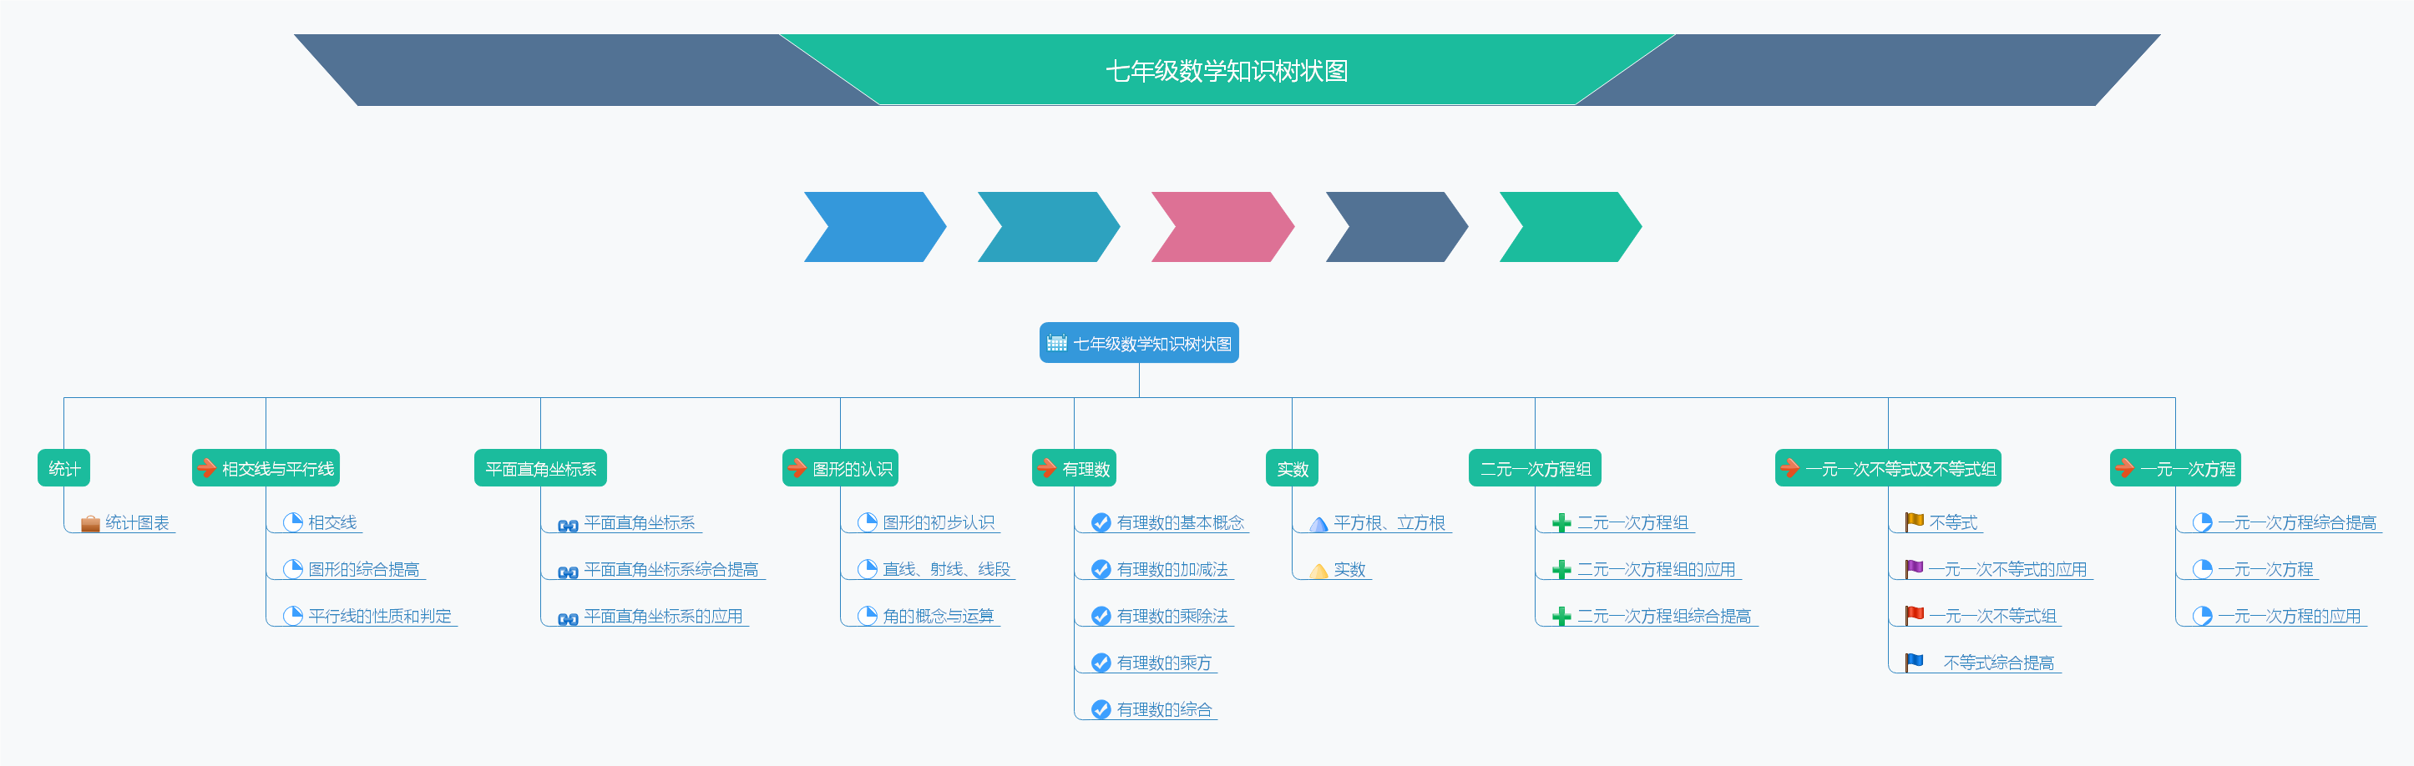Click the pie icon beside 一元一次方程的应用
The height and width of the screenshot is (766, 2414).
(2203, 616)
